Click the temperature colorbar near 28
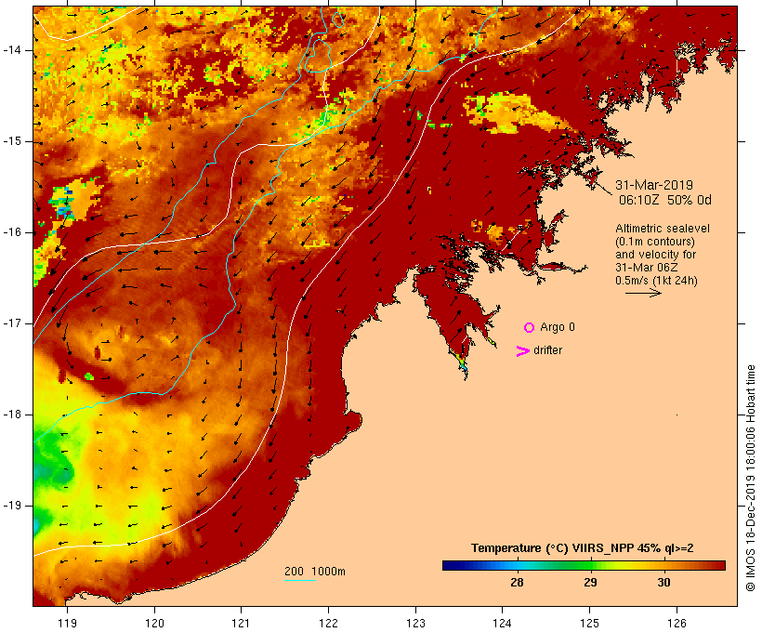This screenshot has width=762, height=632. [x=517, y=565]
